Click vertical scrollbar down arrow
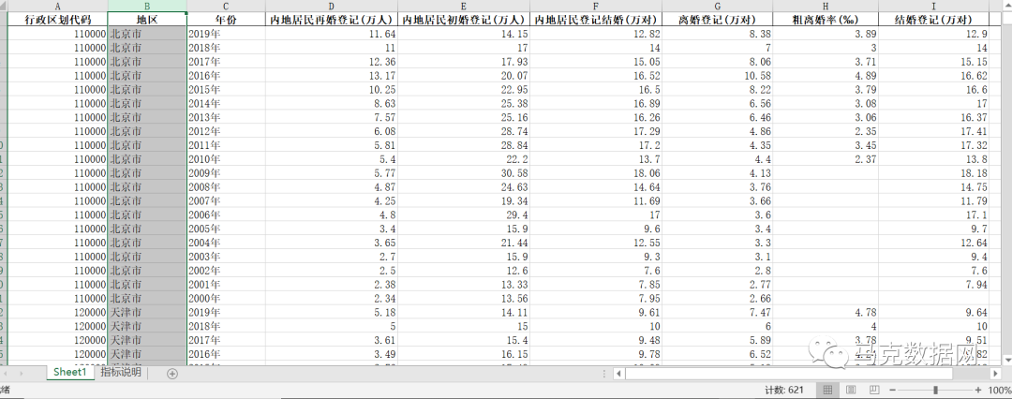 (x=1007, y=360)
